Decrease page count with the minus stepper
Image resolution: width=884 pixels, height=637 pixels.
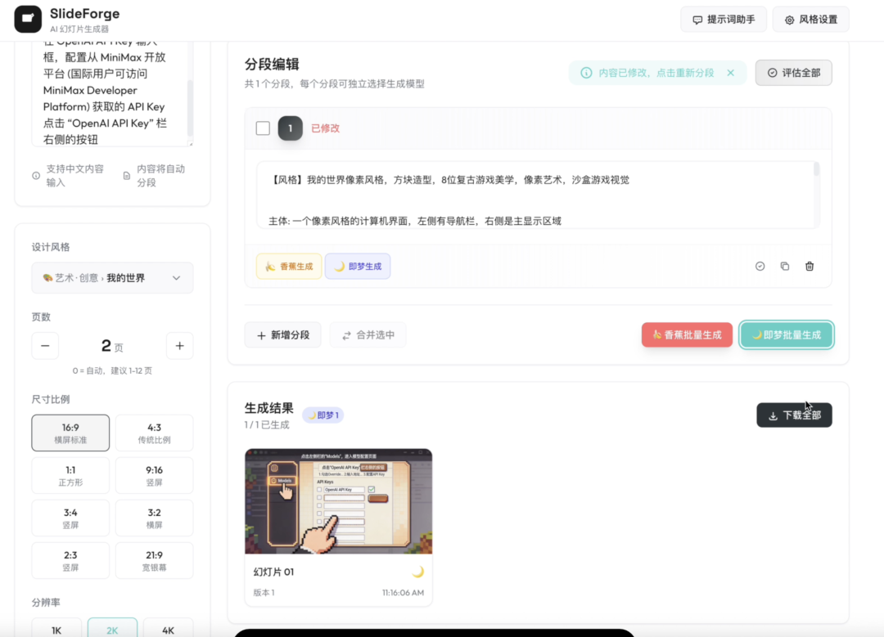coord(45,345)
